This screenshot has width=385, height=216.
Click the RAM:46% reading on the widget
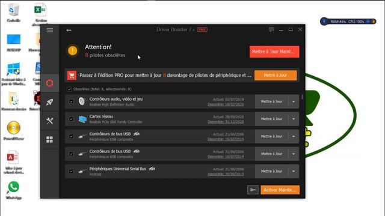pos(338,22)
